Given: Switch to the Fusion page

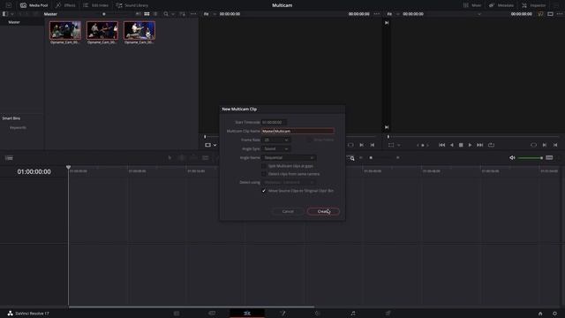Looking at the screenshot, I should click(282, 314).
